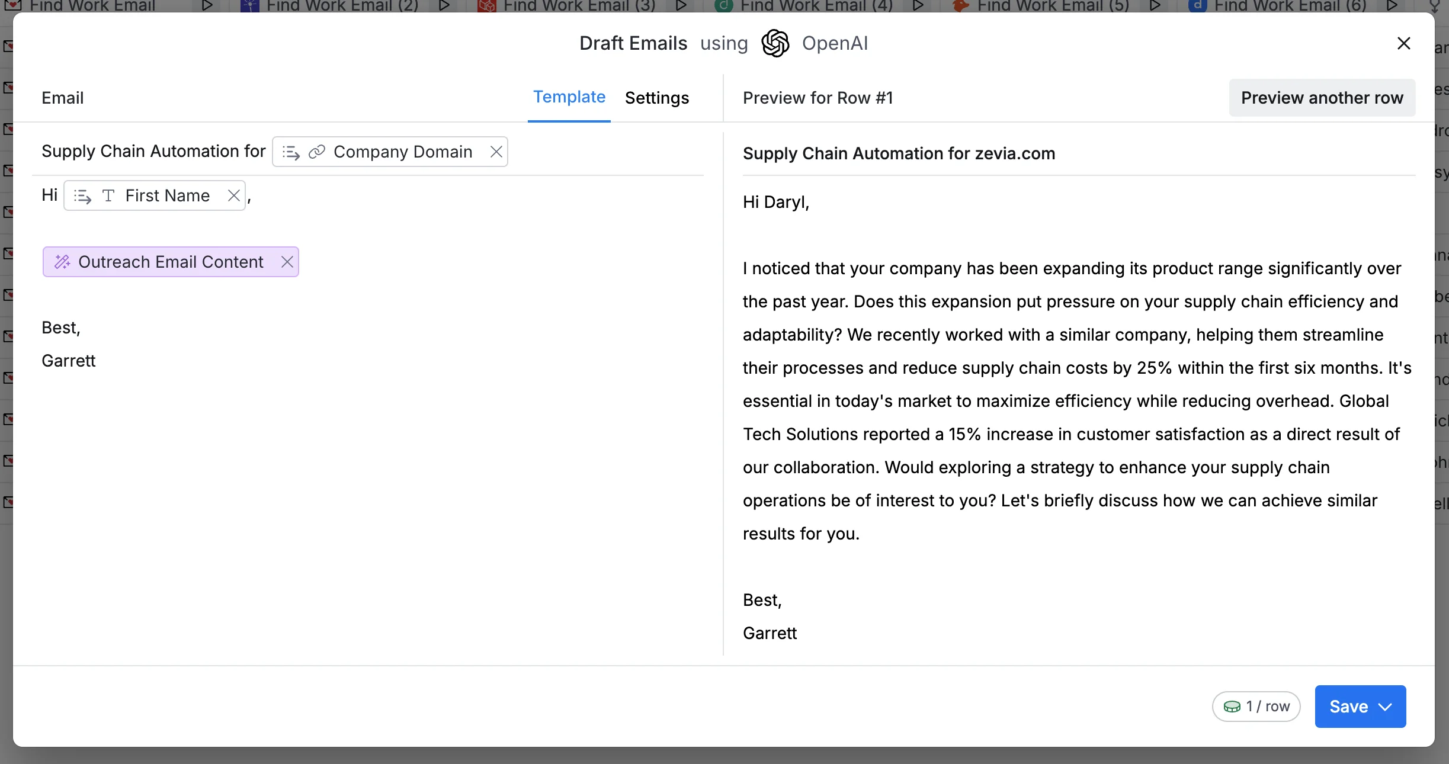Click the link icon in Company Domain chip
The width and height of the screenshot is (1449, 764).
tap(317, 152)
